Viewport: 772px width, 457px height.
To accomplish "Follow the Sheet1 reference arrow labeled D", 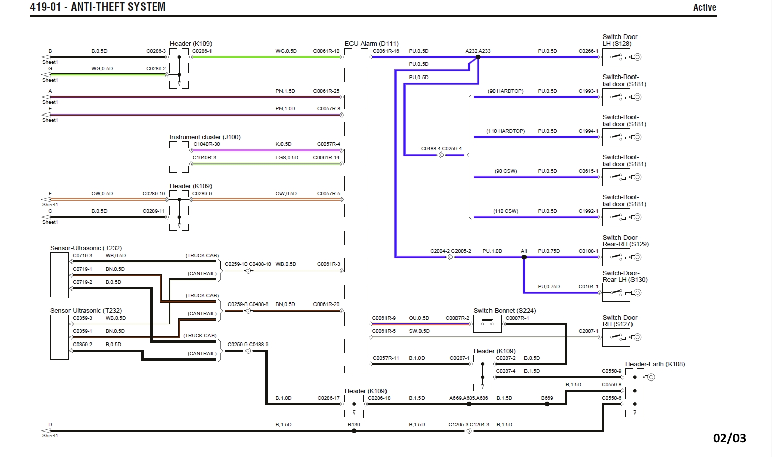I will point(46,431).
